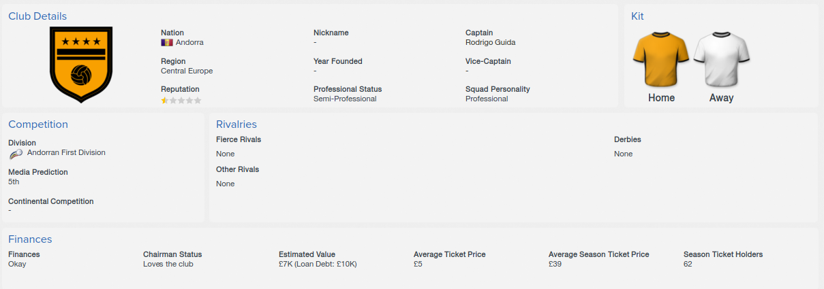Open the Rivalries panel heading
Image resolution: width=824 pixels, height=289 pixels.
click(x=236, y=124)
